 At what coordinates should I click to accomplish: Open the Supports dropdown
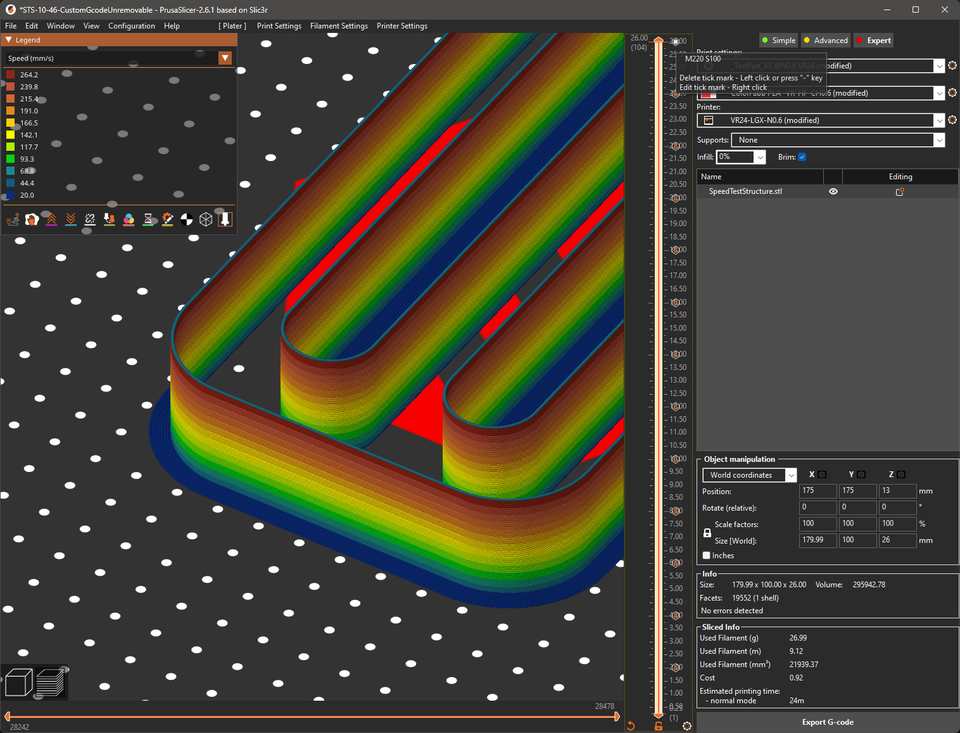point(940,139)
